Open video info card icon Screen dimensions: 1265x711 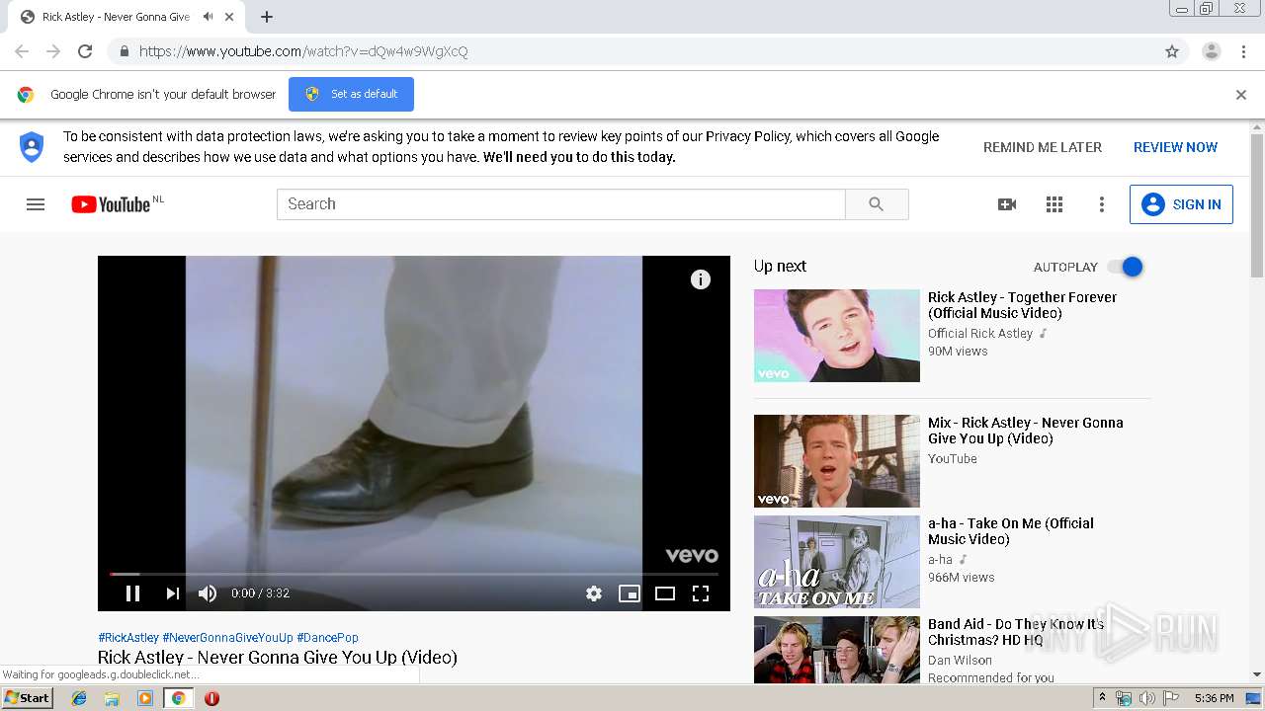[701, 279]
